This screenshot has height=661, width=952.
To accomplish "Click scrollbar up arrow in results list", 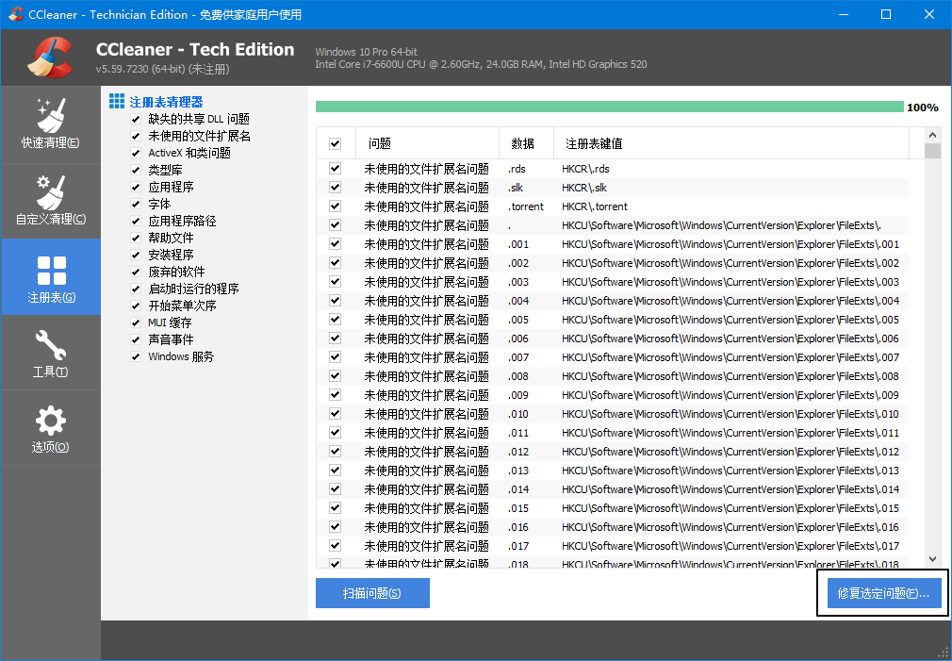I will click(x=932, y=136).
